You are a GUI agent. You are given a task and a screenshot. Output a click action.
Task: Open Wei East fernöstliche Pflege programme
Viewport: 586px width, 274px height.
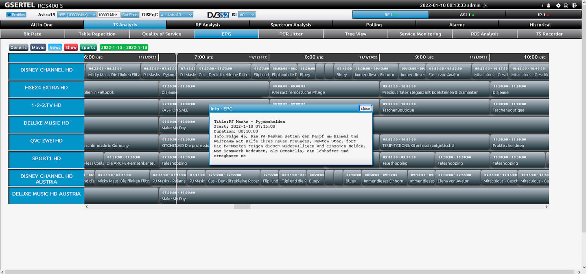pyautogui.click(x=324, y=89)
